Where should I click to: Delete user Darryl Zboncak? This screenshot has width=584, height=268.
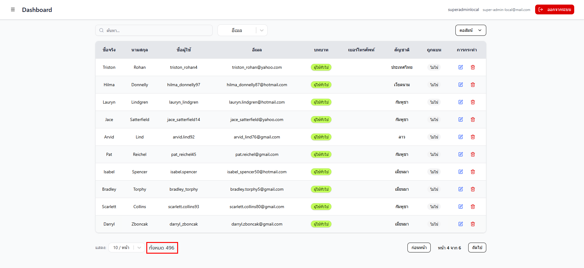tap(473, 224)
